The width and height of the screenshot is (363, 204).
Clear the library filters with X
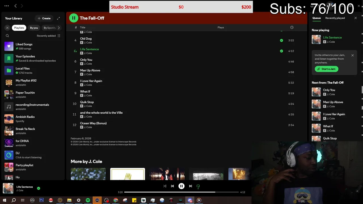(x=7, y=28)
